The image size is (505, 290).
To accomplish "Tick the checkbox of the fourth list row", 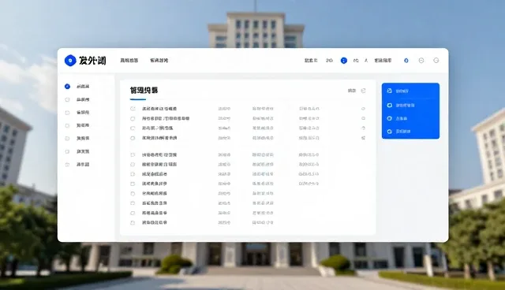I will coord(133,138).
